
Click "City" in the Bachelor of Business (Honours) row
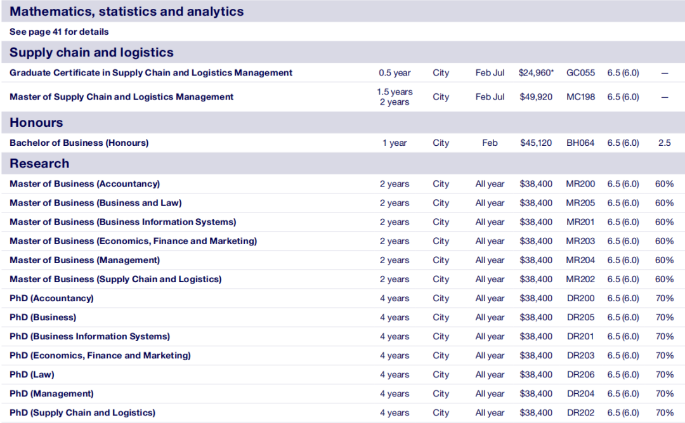441,143
